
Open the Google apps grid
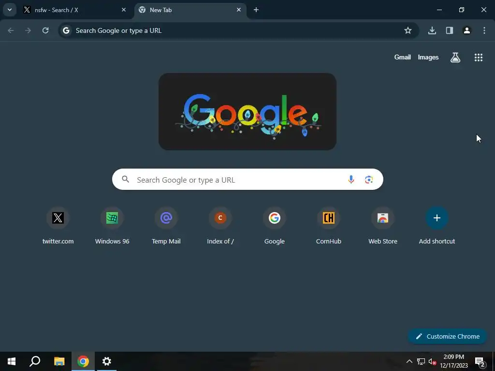pos(479,57)
